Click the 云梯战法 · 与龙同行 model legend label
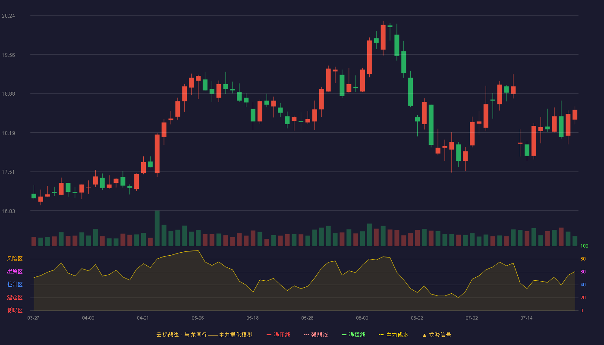The image size is (604, 345). 204,335
